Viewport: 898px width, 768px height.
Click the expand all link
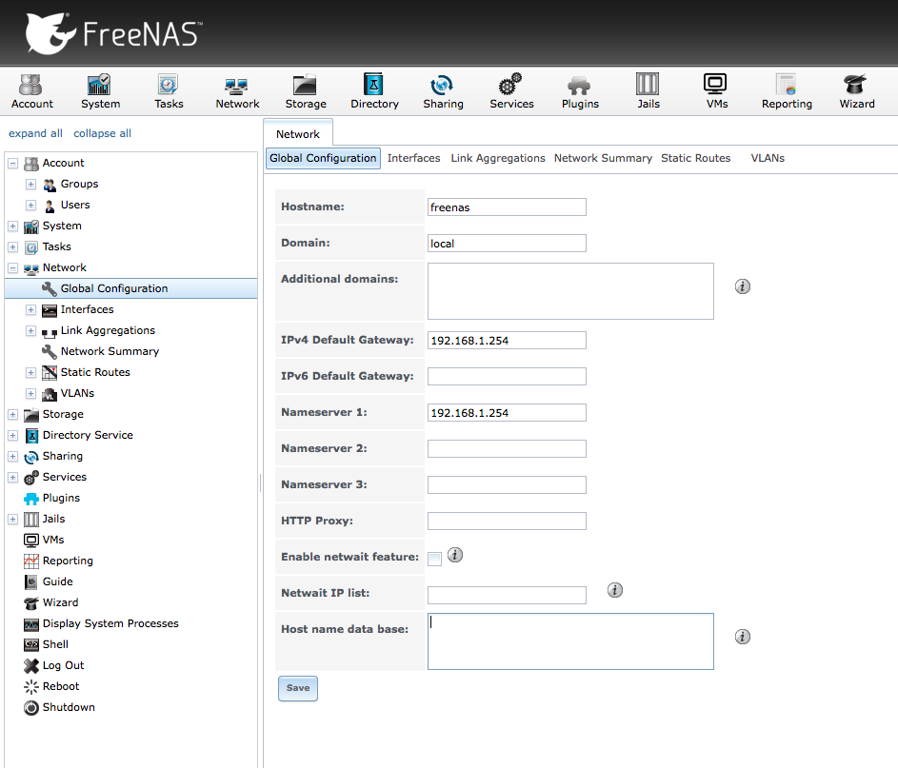(35, 133)
